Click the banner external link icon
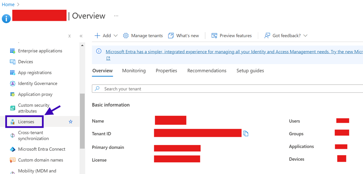This screenshot has height=174, width=363. [x=108, y=59]
